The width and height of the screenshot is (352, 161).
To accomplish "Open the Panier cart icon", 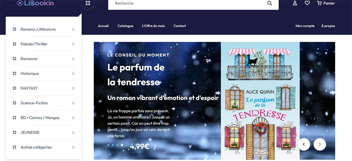I will pos(326,3).
